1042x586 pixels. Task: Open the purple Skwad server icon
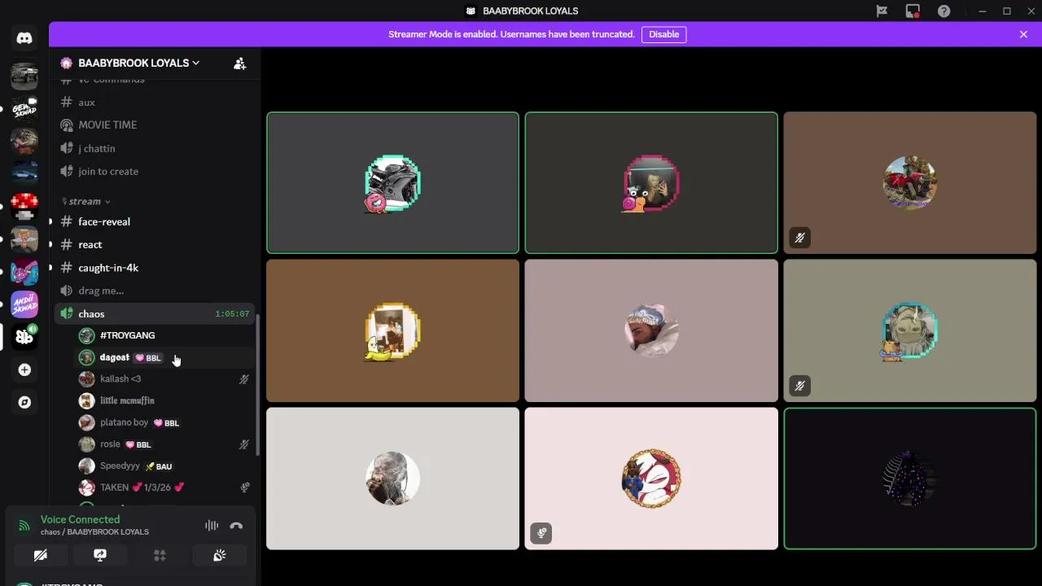coord(24,272)
